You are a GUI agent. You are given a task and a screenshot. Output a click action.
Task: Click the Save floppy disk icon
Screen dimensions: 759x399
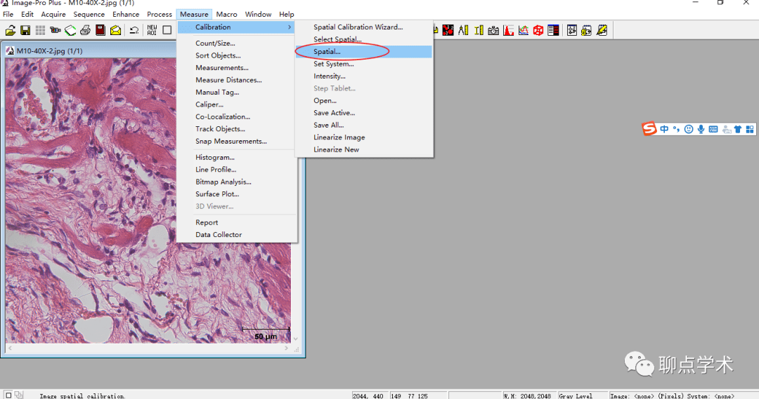point(25,30)
